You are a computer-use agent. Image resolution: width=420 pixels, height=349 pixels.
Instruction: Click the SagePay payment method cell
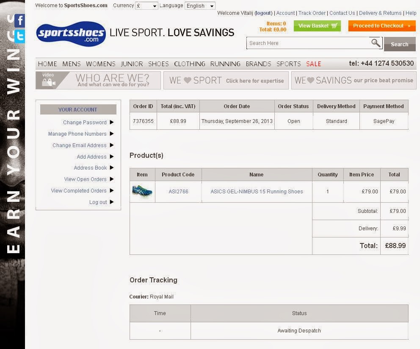(384, 121)
